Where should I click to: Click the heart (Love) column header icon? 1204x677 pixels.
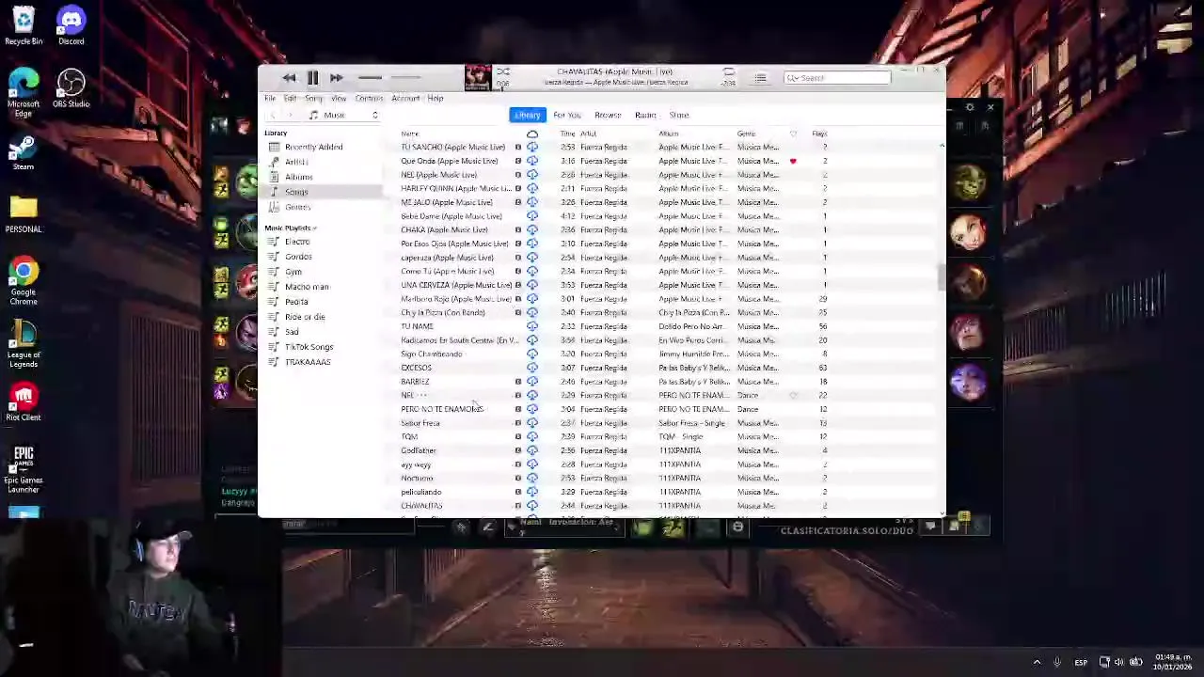(793, 134)
